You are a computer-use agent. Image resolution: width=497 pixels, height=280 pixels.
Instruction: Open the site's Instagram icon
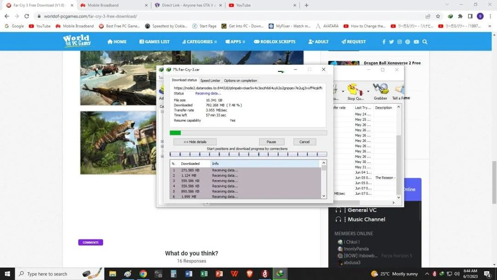399,41
